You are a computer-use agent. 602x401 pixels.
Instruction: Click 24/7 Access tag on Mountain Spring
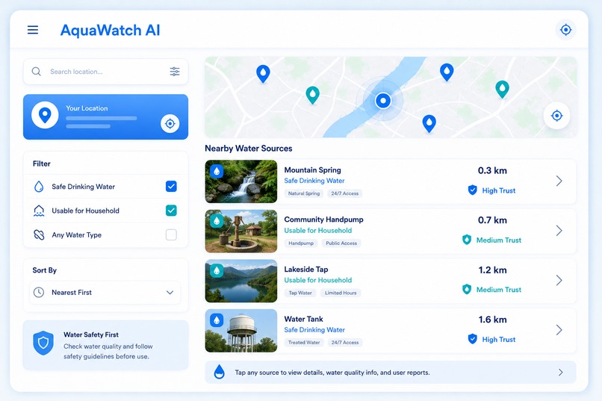tap(345, 193)
